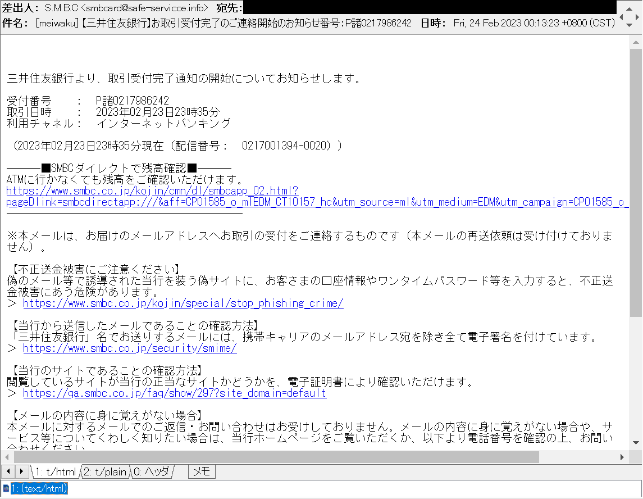Click the 【メールの内容に身に覚えがない場合】 heading

[106, 416]
